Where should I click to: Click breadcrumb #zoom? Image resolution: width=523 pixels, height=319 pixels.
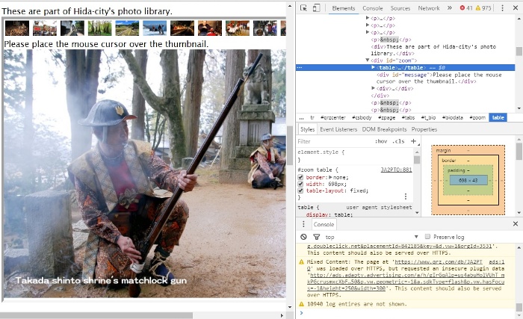coord(477,117)
